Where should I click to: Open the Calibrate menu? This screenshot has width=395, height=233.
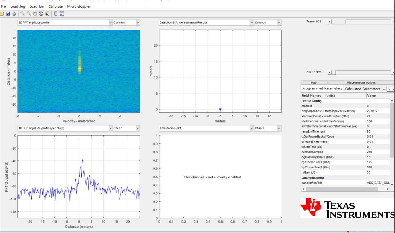pyautogui.click(x=56, y=6)
